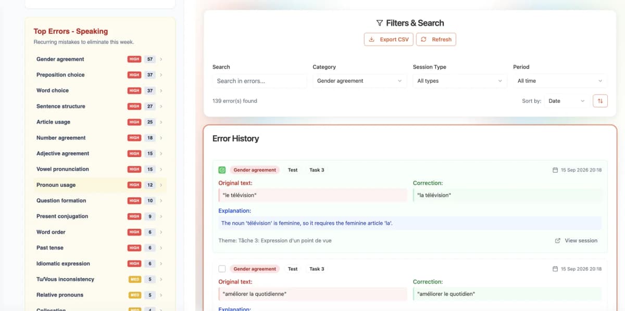This screenshot has width=625, height=311.
Task: Focus the Search in errors field
Action: click(x=259, y=81)
